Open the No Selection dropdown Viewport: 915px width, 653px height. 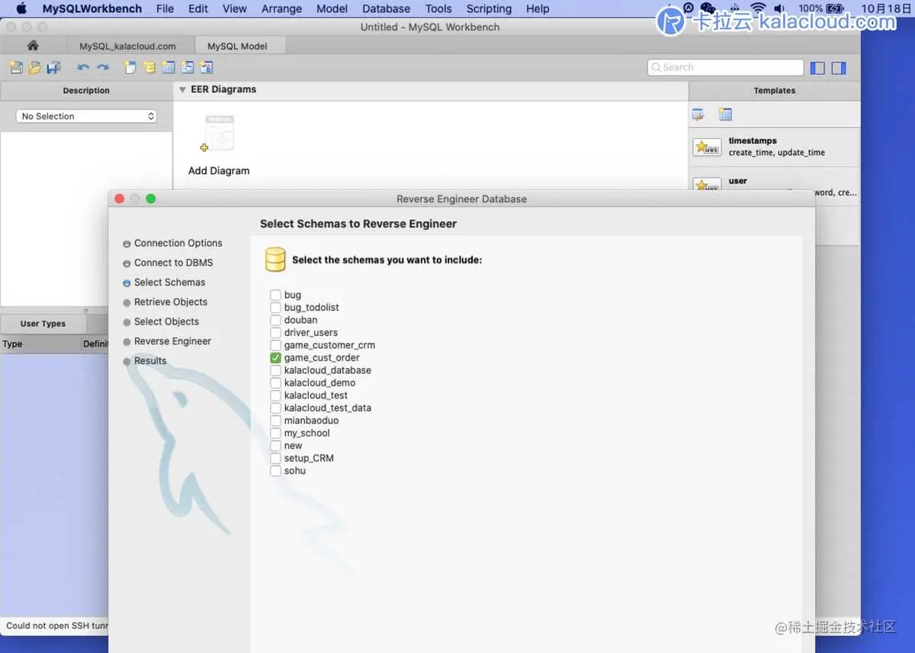click(x=86, y=117)
